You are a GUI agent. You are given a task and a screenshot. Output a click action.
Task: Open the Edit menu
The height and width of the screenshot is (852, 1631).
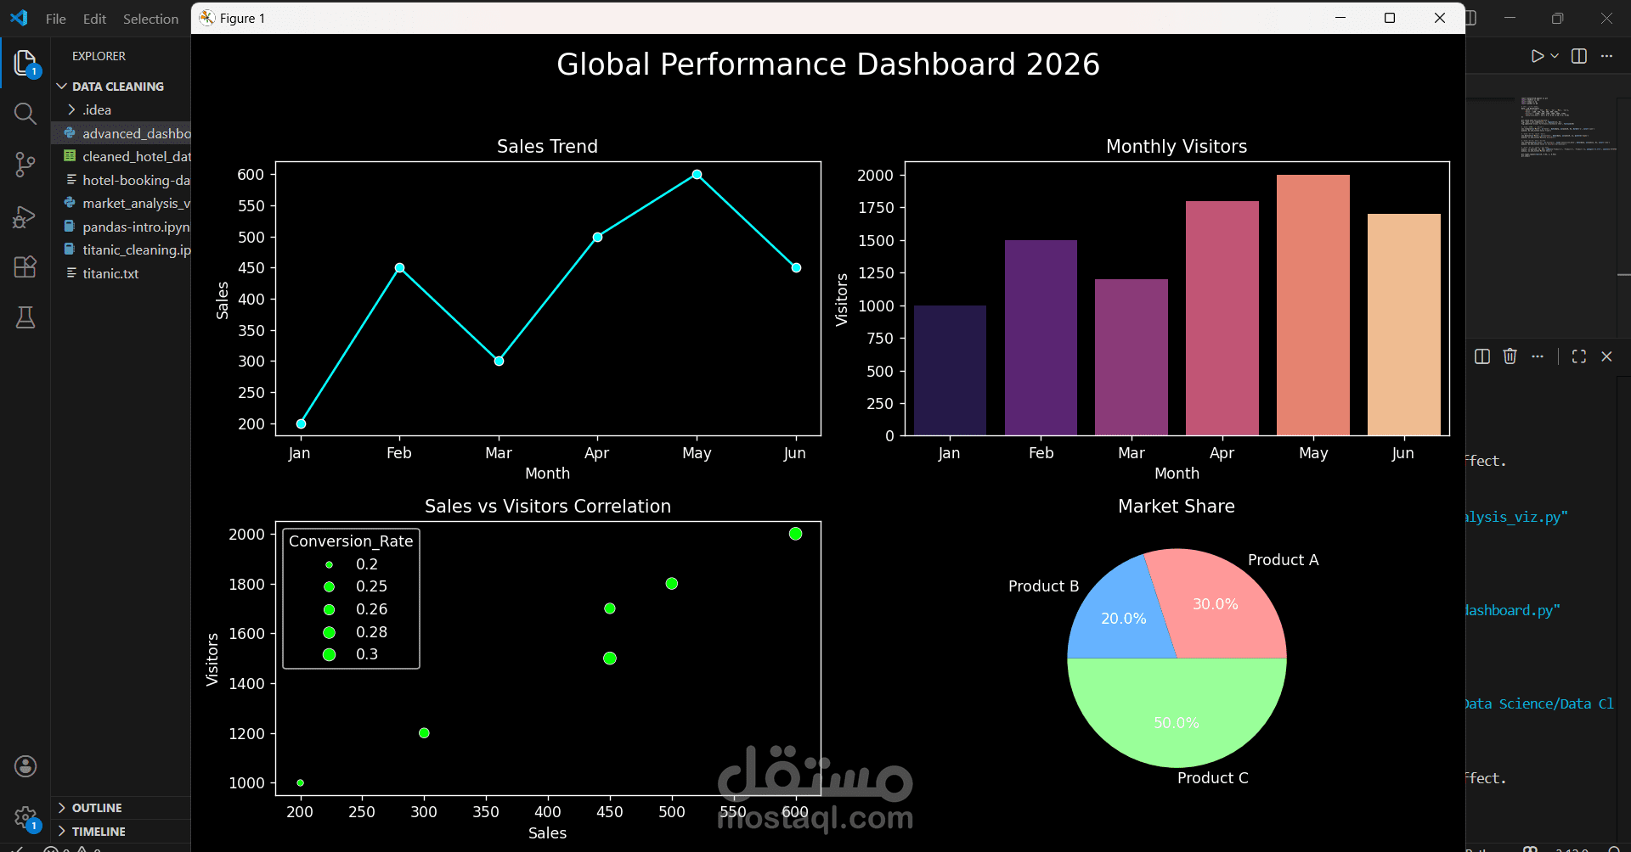(94, 19)
